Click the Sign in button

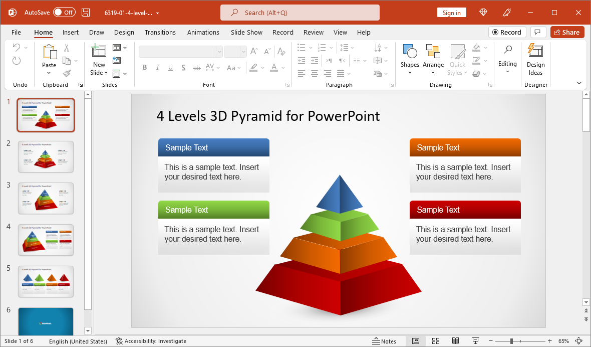(x=451, y=12)
